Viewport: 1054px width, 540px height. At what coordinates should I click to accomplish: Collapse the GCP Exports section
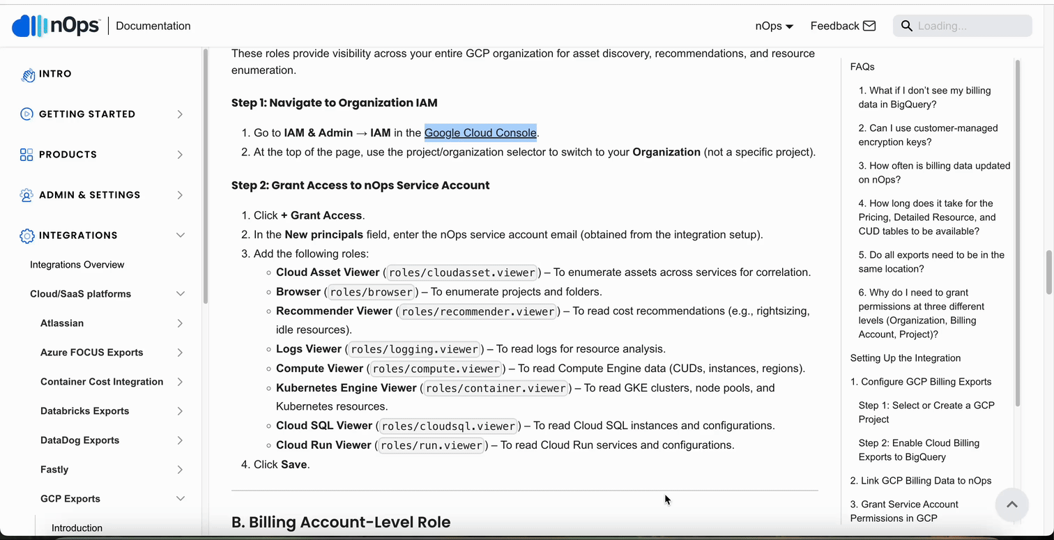coord(180,498)
